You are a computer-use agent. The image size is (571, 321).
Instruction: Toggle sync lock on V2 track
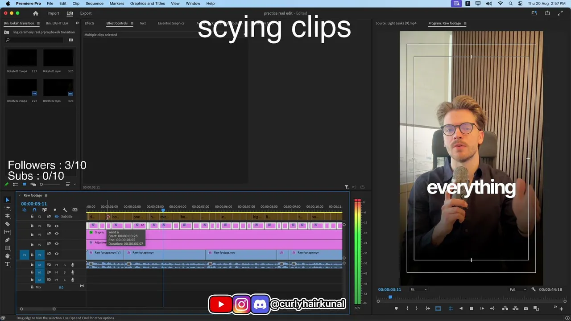pyautogui.click(x=49, y=244)
